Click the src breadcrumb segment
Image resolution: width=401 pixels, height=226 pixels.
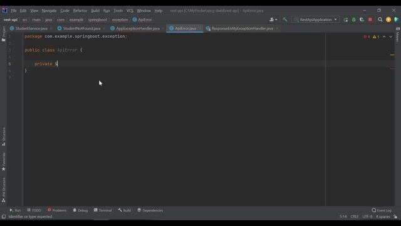click(24, 19)
